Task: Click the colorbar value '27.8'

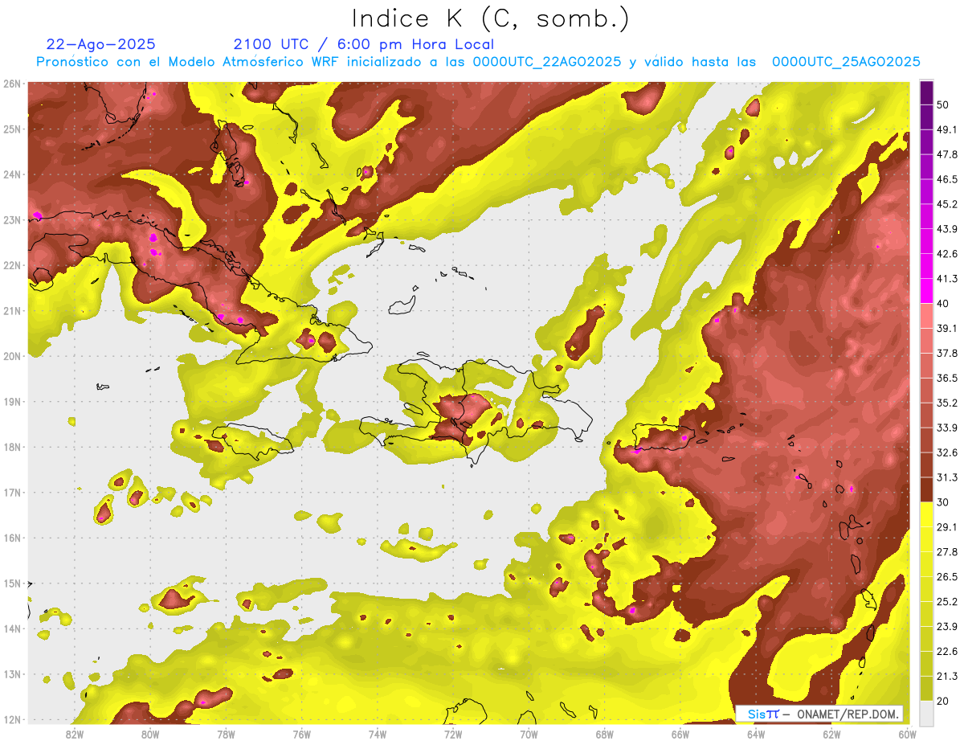Action: (x=946, y=551)
